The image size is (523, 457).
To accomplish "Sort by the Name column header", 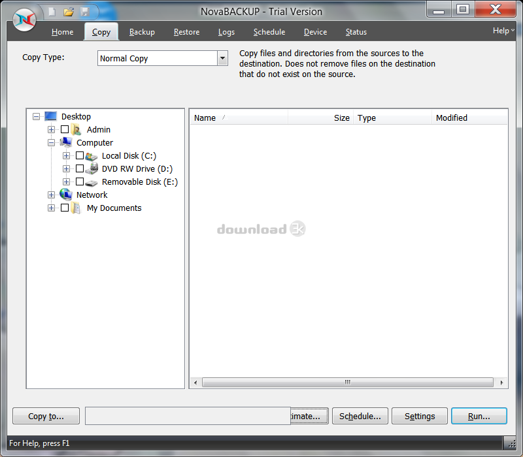I will 239,118.
